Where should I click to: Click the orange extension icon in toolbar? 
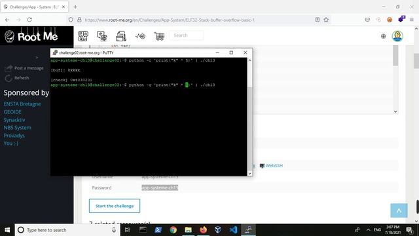click(x=390, y=20)
